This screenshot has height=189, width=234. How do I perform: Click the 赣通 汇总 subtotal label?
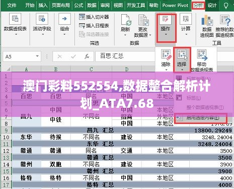click(x=100, y=157)
